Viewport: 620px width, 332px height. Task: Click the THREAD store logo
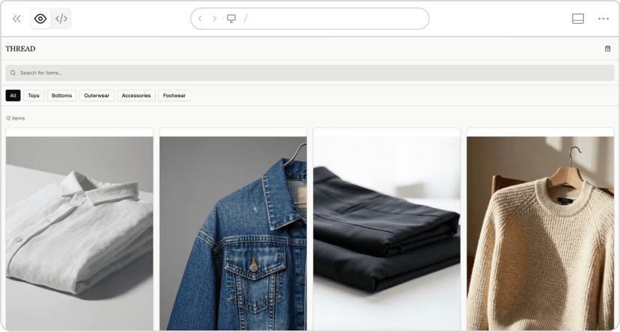pos(20,49)
